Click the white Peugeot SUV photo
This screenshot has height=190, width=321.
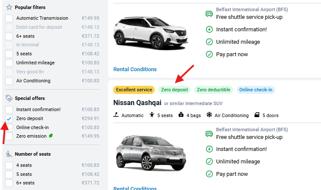(150, 33)
